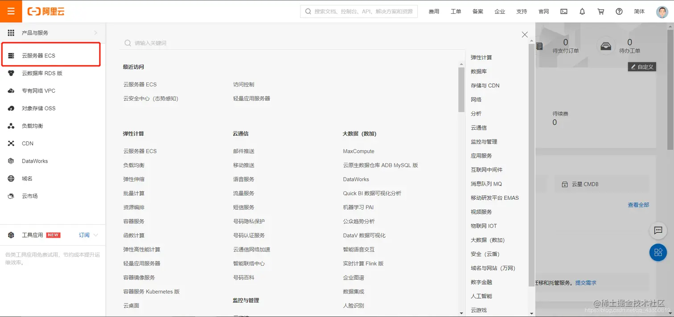This screenshot has height=317, width=674.
Task: Click the user avatar icon
Action: pos(662,12)
